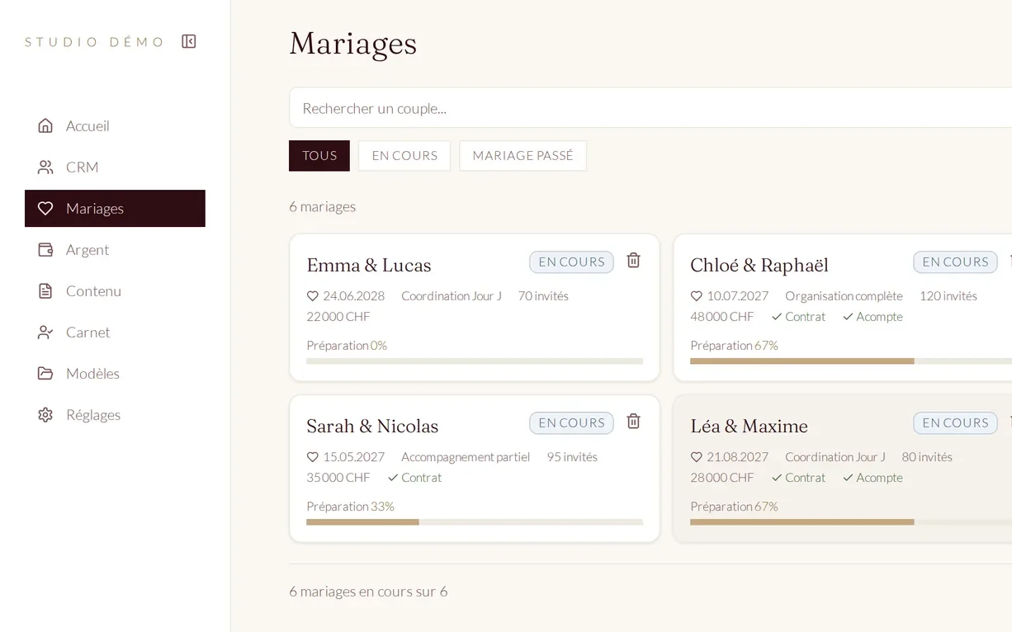Click the '70 invités' text
The width and height of the screenshot is (1012, 632).
543,295
